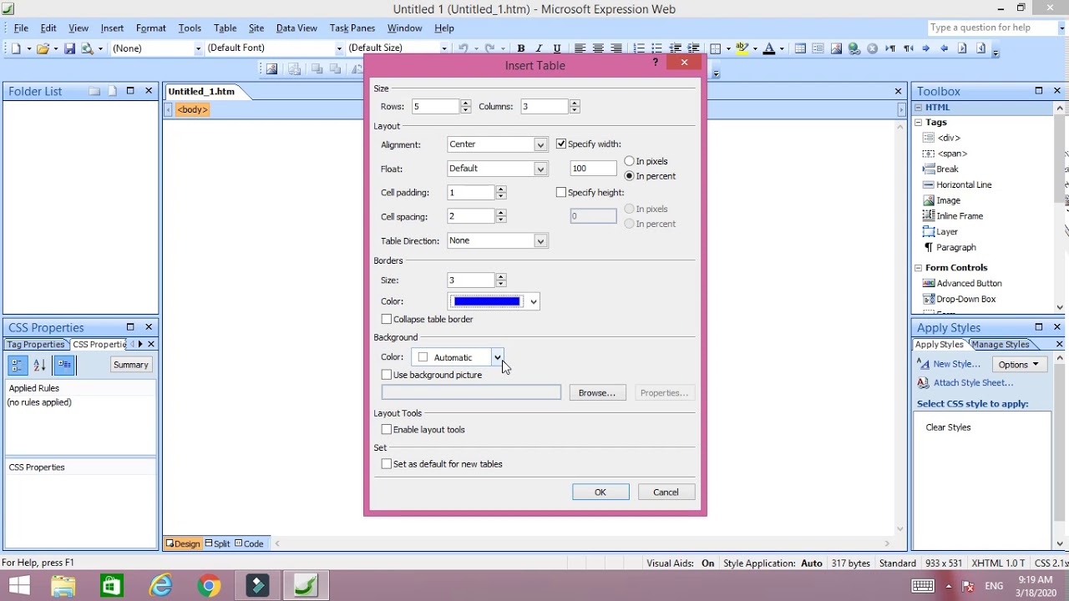
Task: Toggle Bold formatting in toolbar
Action: tap(520, 48)
